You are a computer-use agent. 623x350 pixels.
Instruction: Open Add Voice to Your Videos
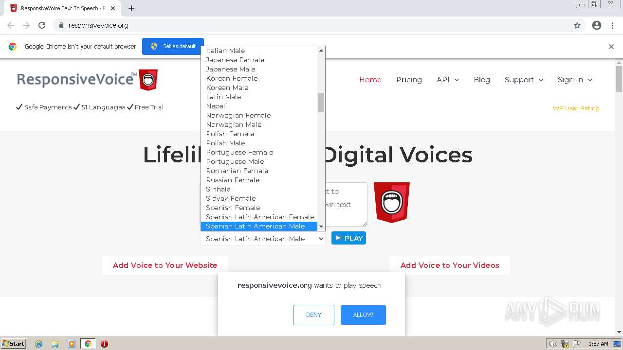pyautogui.click(x=450, y=265)
